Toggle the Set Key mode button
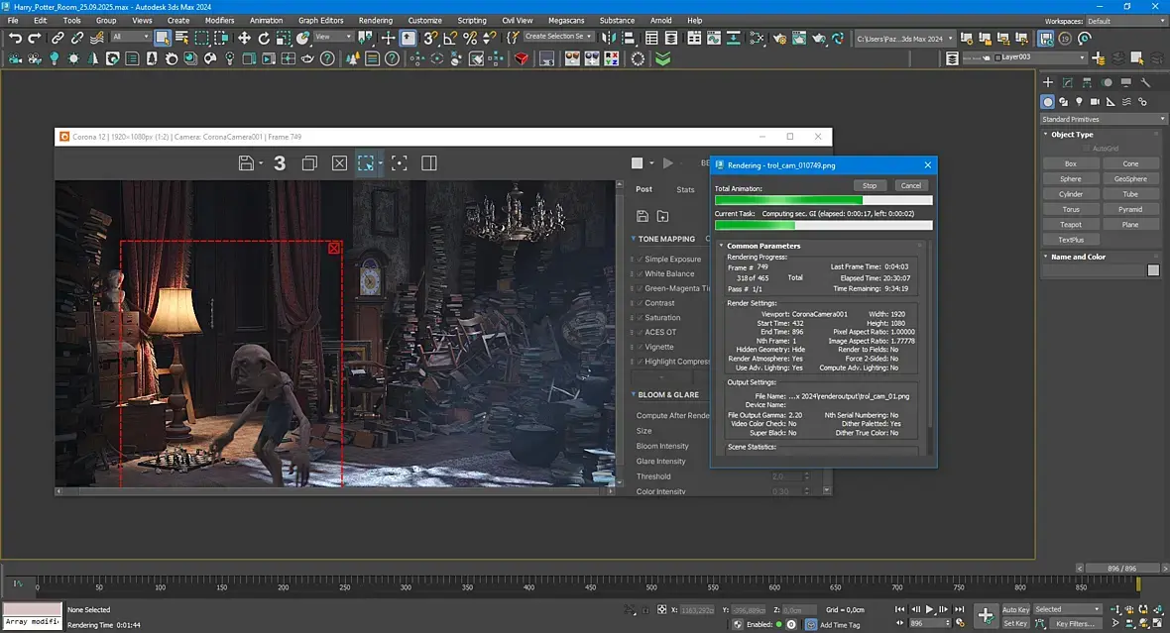The width and height of the screenshot is (1170, 633). 1015,623
